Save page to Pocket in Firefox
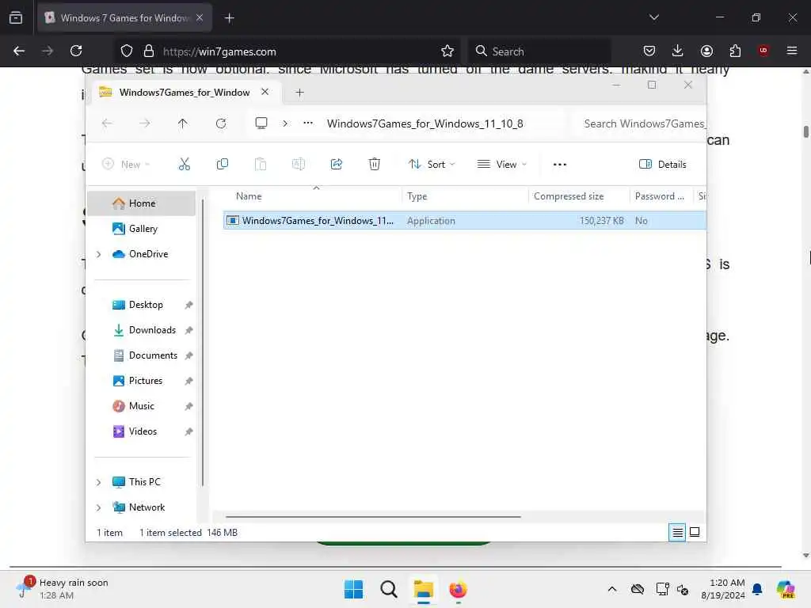Viewport: 811px width, 608px height. (649, 51)
